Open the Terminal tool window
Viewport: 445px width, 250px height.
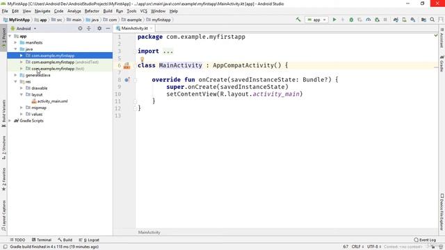tap(42, 240)
